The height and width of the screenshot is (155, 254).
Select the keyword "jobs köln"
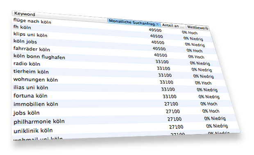click(x=26, y=113)
